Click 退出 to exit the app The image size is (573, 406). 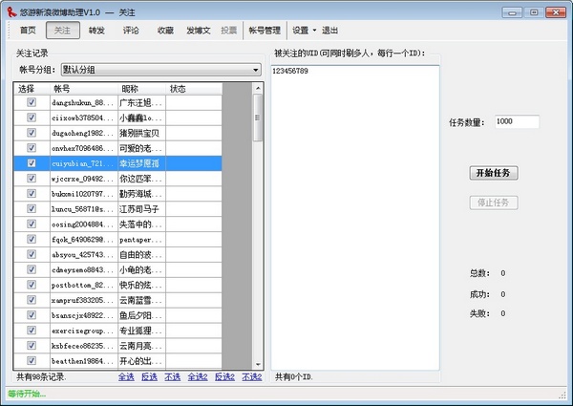pyautogui.click(x=329, y=31)
